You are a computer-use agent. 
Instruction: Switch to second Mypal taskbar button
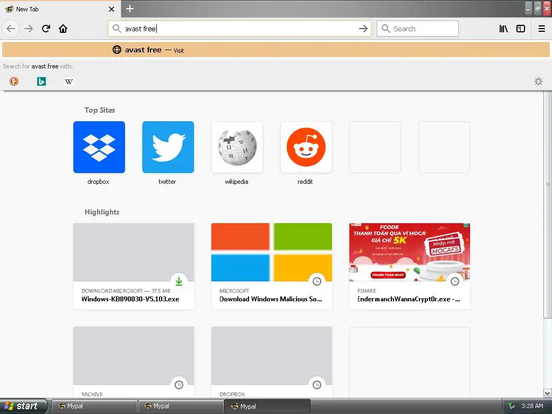click(x=181, y=406)
